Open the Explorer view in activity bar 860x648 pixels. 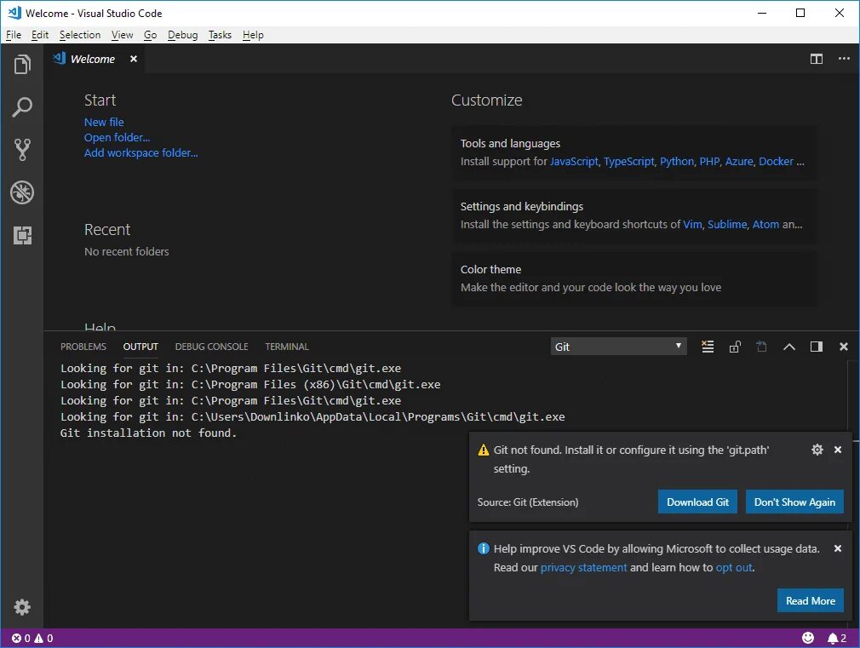click(x=22, y=64)
